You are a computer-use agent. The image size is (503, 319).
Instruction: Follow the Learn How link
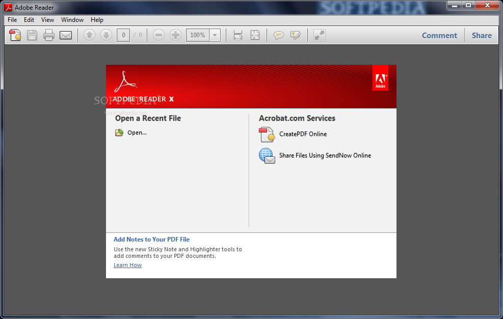[x=127, y=264]
